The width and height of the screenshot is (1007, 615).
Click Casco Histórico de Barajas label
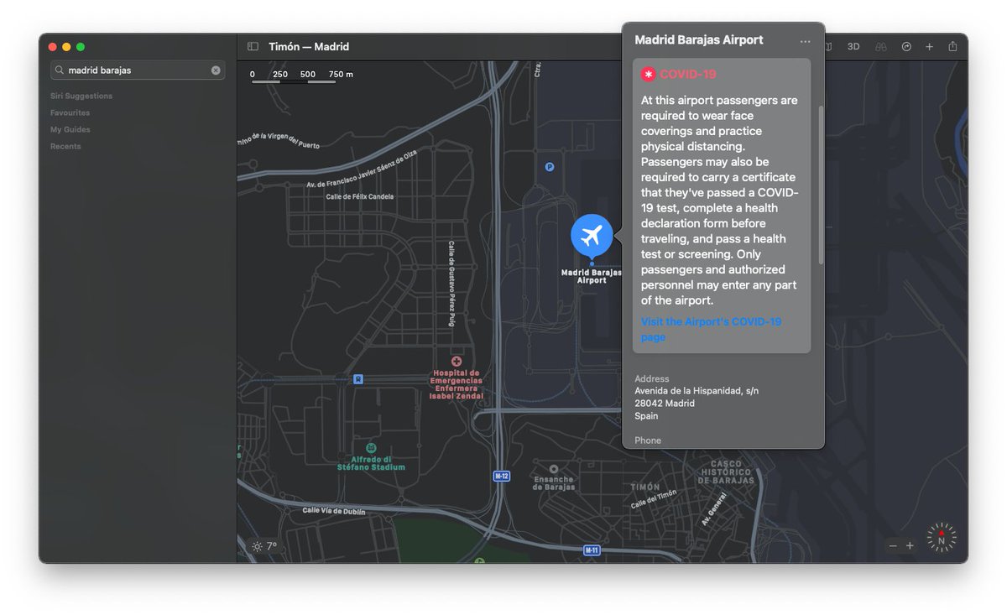(727, 472)
